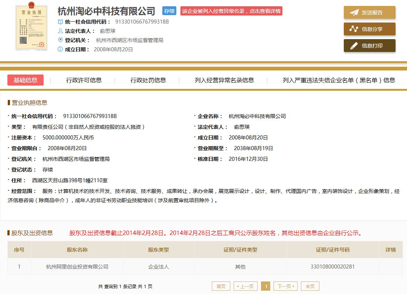Click the 证照/证件类型 column header

click(240, 250)
